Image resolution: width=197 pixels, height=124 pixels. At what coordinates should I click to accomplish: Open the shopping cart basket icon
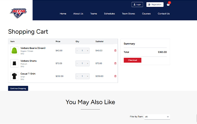click(168, 5)
